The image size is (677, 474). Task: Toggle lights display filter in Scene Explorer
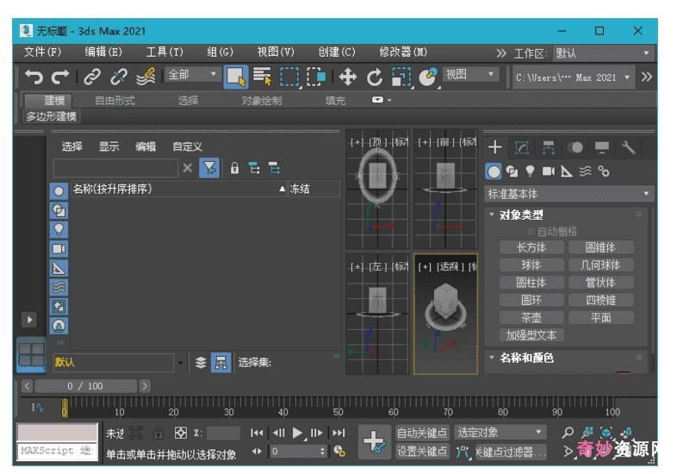pyautogui.click(x=59, y=229)
